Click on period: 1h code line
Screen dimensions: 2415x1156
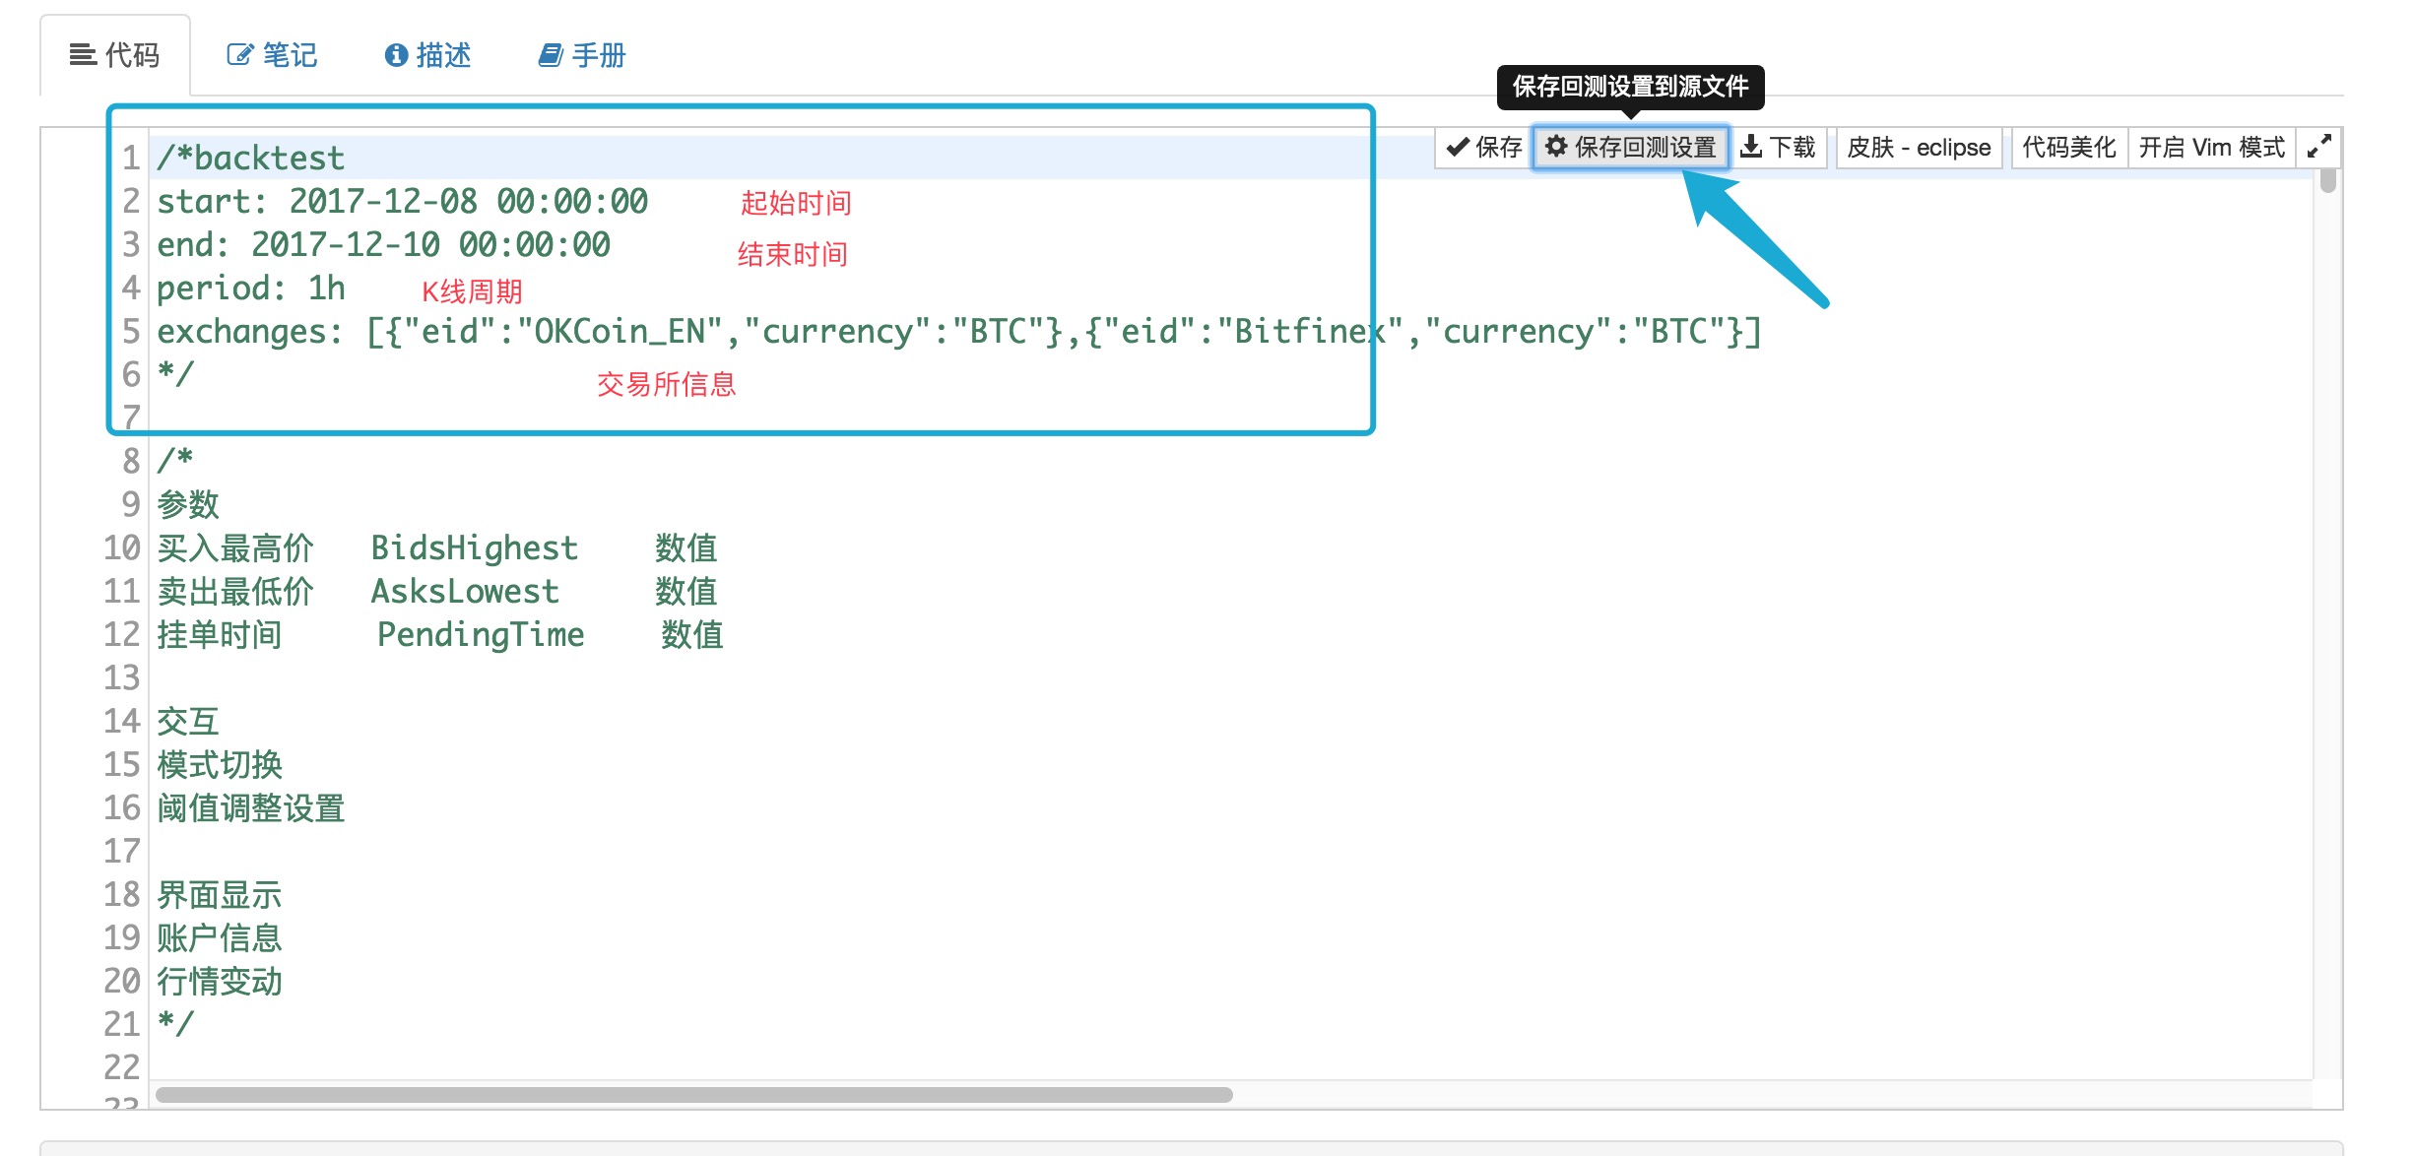click(x=251, y=289)
